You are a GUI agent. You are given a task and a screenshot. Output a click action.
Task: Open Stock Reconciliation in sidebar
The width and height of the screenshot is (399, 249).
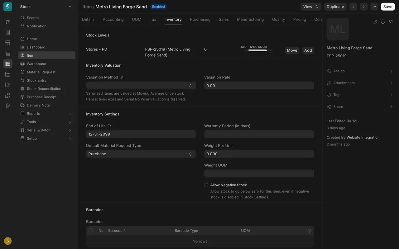[x=47, y=89]
